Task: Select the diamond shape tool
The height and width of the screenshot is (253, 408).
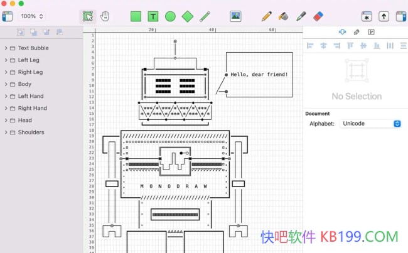Action: click(187, 16)
